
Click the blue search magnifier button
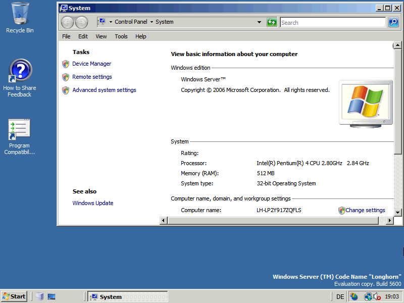(393, 22)
